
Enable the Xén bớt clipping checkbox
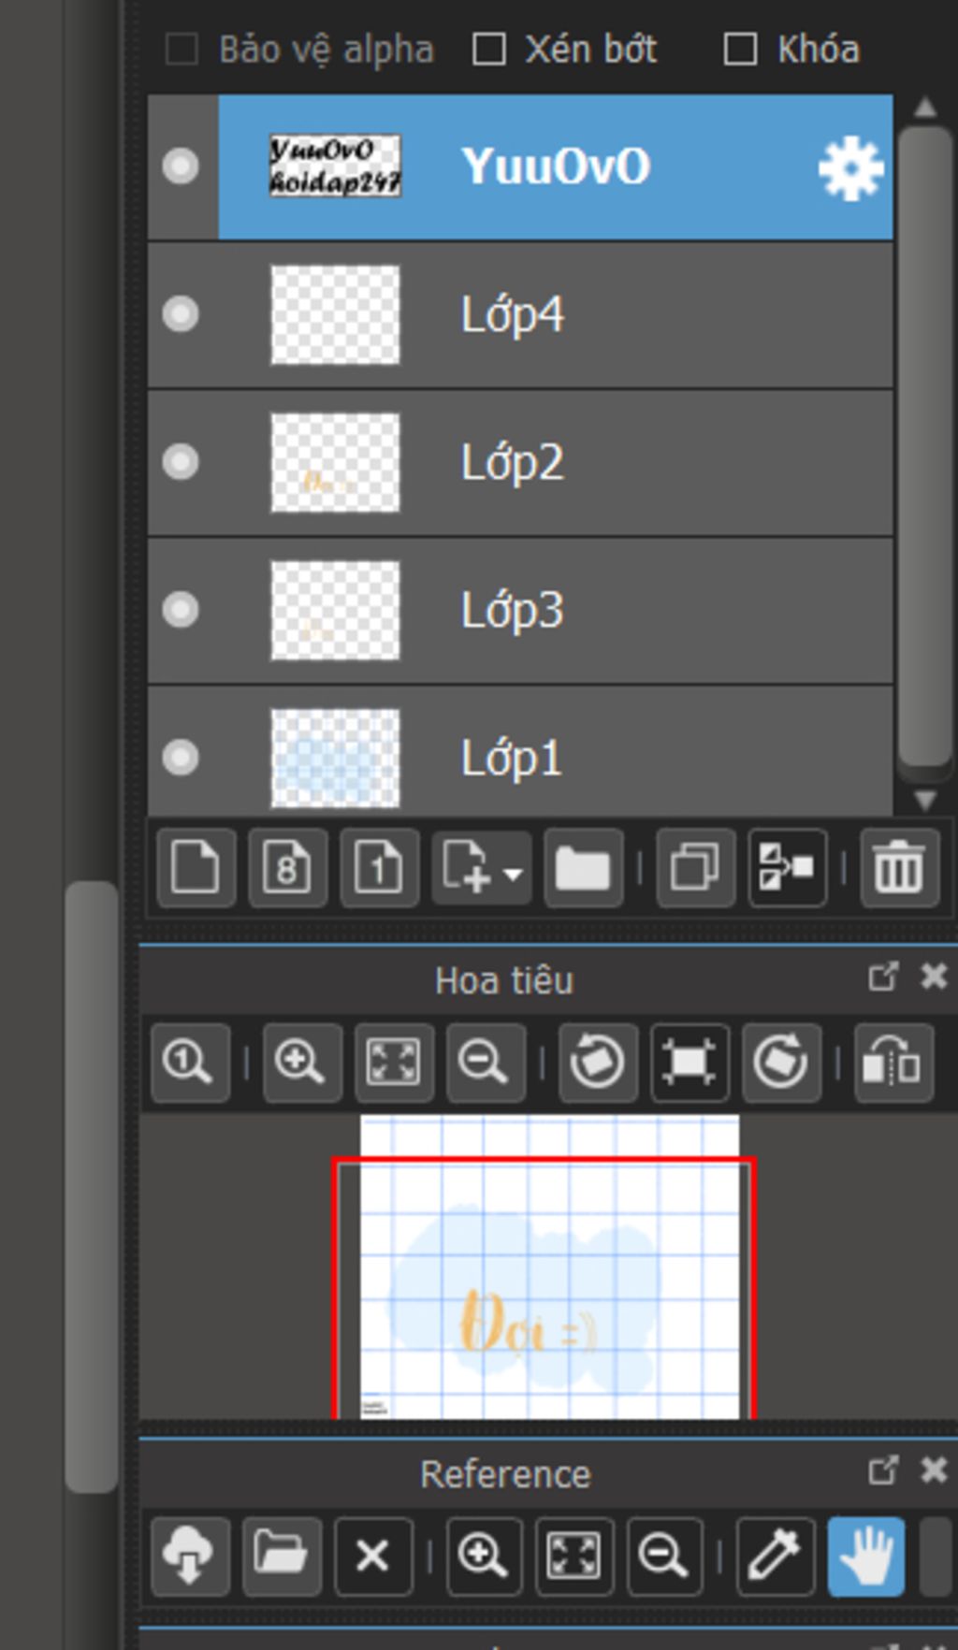pos(489,50)
